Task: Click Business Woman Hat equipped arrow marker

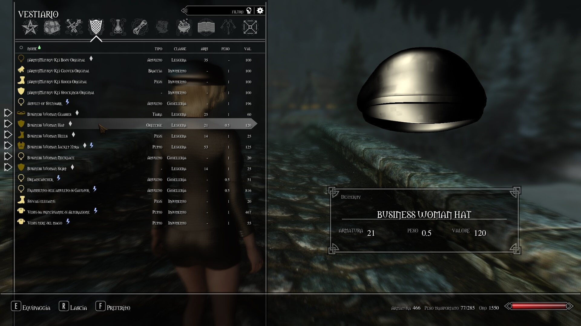Action: click(x=8, y=124)
